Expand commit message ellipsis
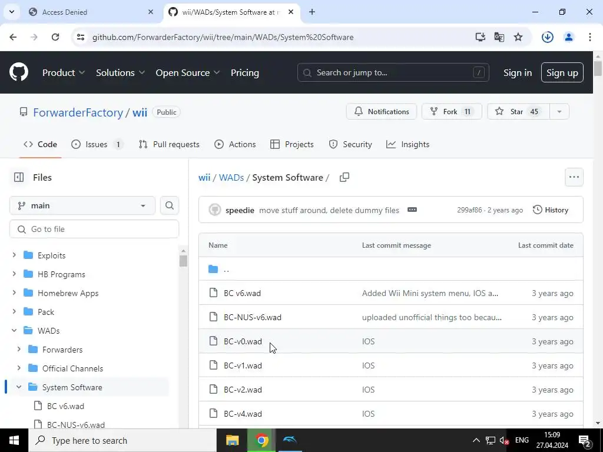 click(x=412, y=210)
